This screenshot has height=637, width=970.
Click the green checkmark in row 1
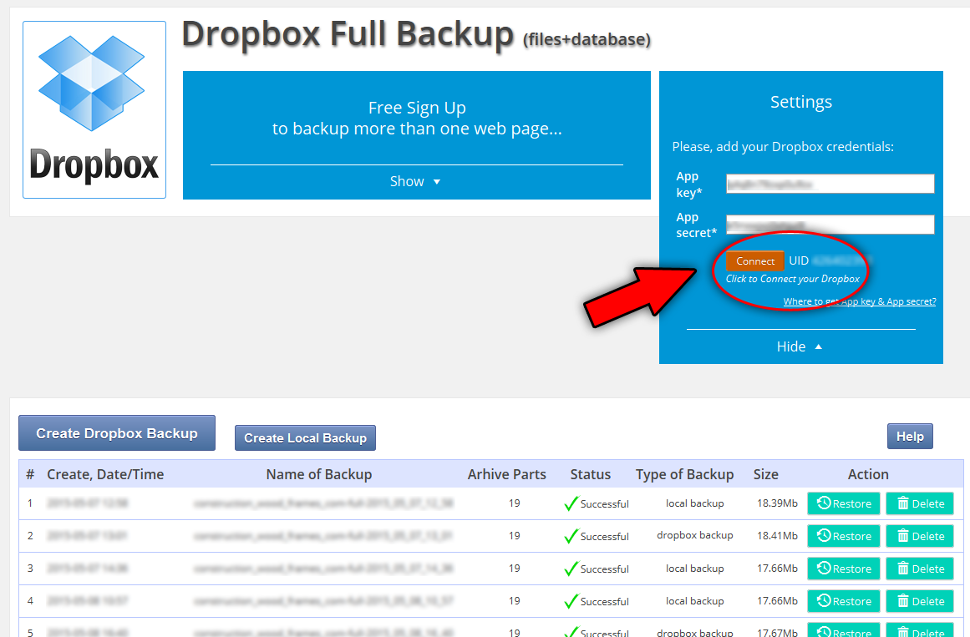pyautogui.click(x=571, y=503)
